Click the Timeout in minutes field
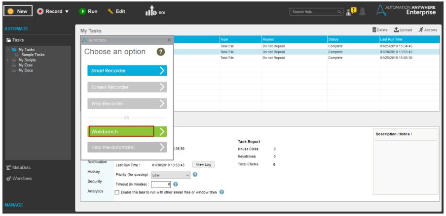The image size is (446, 216). pyautogui.click(x=161, y=185)
